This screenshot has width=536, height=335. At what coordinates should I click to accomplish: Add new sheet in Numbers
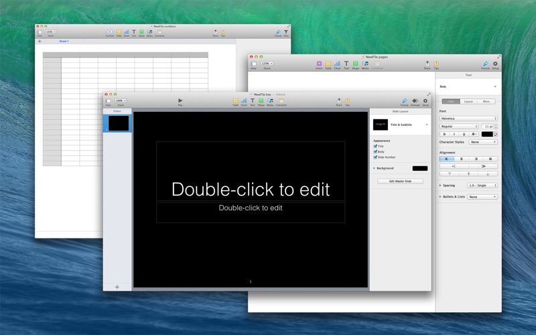click(x=40, y=42)
